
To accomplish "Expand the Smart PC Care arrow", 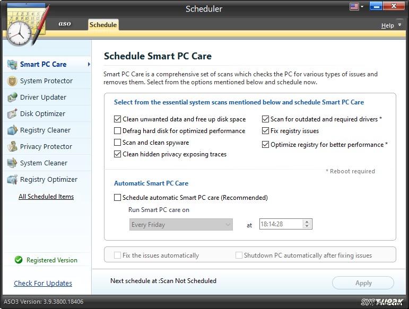I will tap(89, 64).
